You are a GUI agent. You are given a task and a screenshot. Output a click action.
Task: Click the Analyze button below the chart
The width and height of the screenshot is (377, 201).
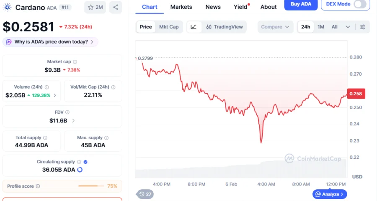(330, 194)
